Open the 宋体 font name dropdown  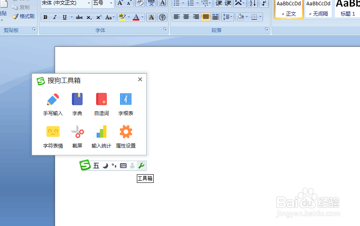coord(89,3)
